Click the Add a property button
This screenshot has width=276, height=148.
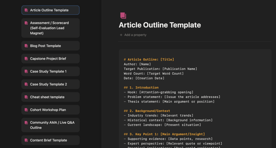pos(135,35)
